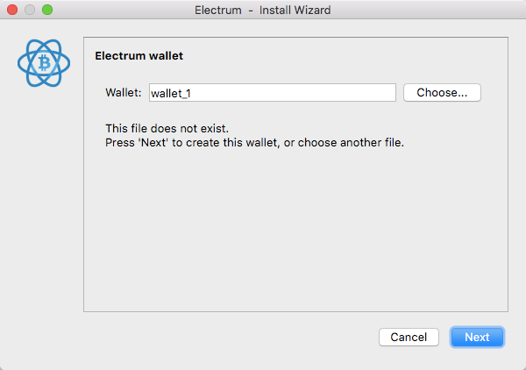Close the Install Wizard window
Screen dimensions: 526x370
click(x=12, y=10)
